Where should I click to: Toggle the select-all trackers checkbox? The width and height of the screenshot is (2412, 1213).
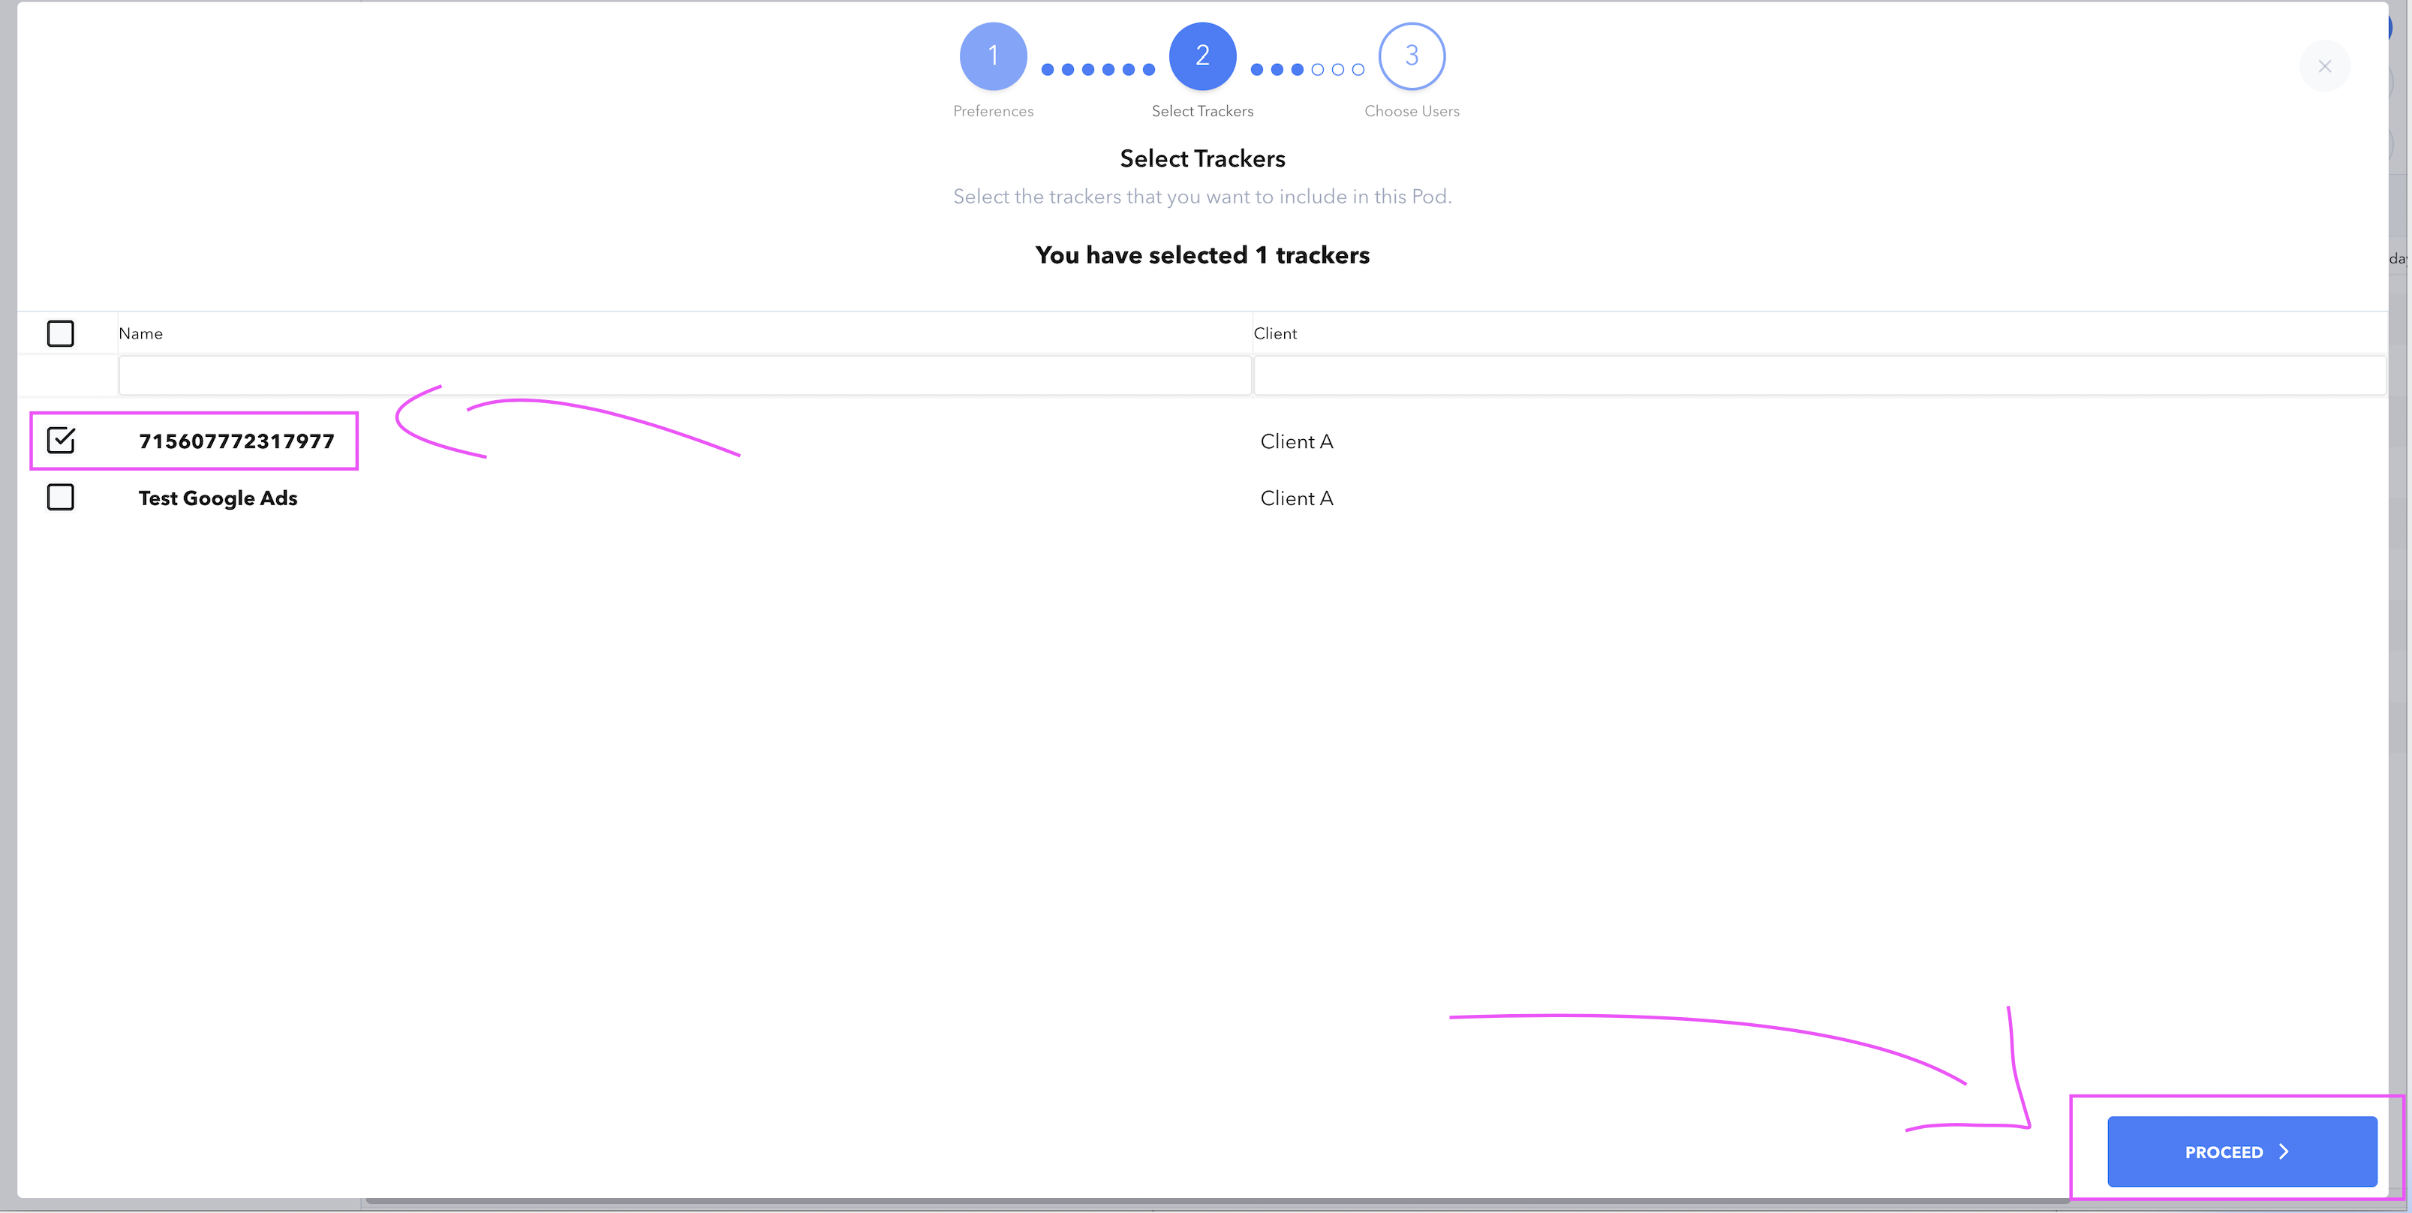[61, 333]
